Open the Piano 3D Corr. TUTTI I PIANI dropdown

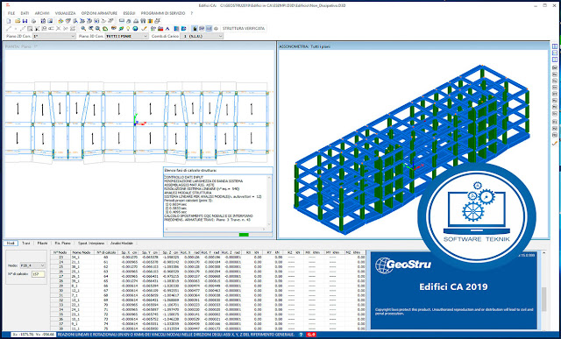pyautogui.click(x=126, y=36)
